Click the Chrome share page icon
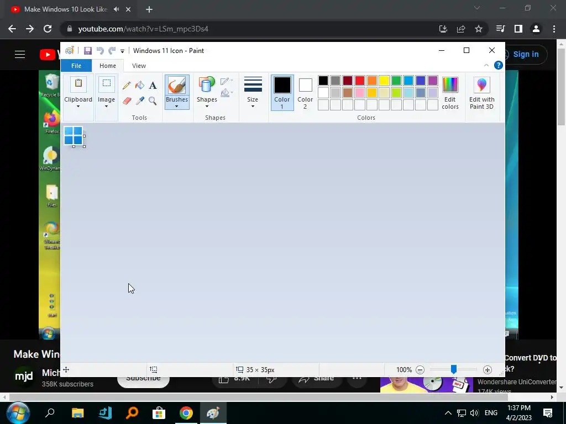This screenshot has height=424, width=566. coord(461,29)
